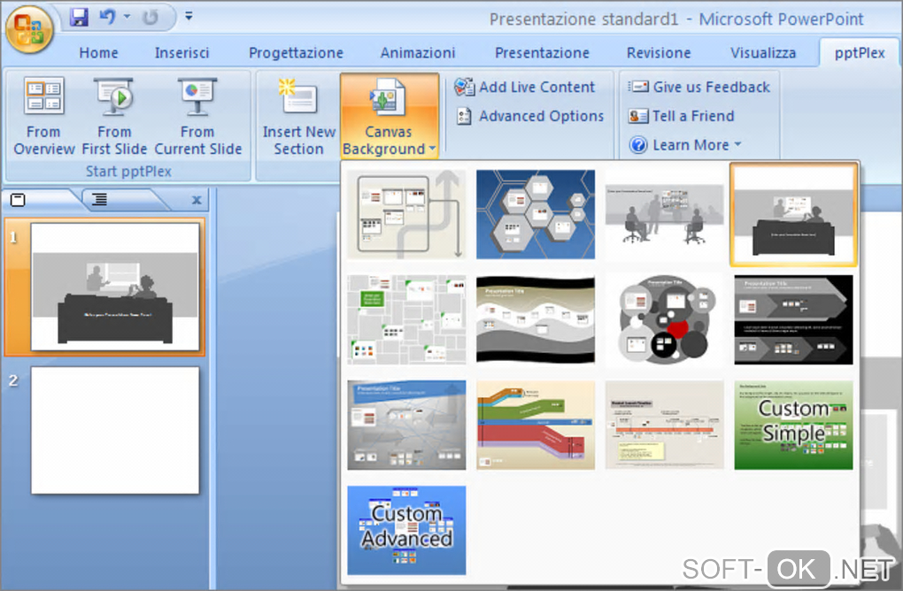This screenshot has height=591, width=903.
Task: Customize the quick access toolbar
Action: click(x=189, y=16)
